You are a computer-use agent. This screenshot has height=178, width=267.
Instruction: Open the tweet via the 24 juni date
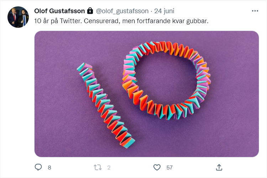pyautogui.click(x=164, y=11)
